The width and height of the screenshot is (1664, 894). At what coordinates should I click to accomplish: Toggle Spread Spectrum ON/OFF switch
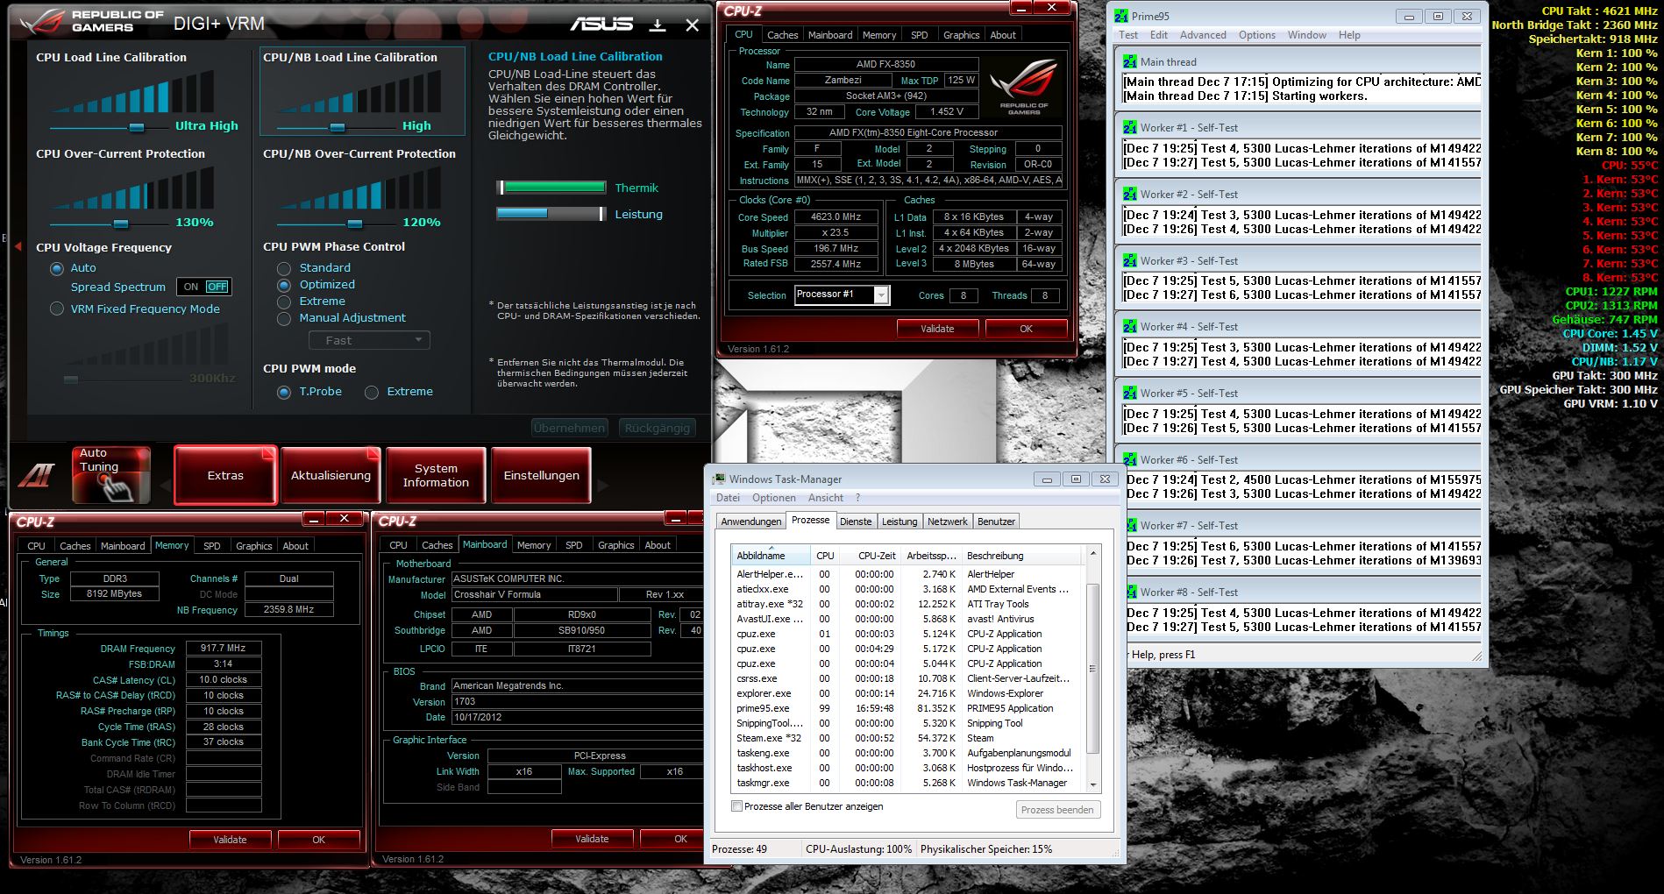(204, 287)
